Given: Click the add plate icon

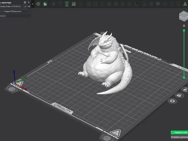Looking at the screenshot, I should coord(45,4).
